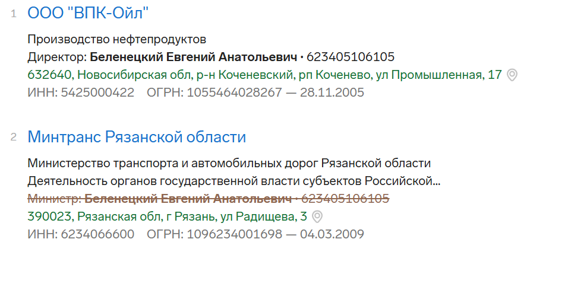The image size is (568, 290).
Task: Click the Производство нефтепродуктов activity text
Action: pos(116,40)
